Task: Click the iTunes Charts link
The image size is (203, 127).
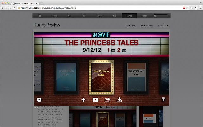Action: (x=164, y=26)
